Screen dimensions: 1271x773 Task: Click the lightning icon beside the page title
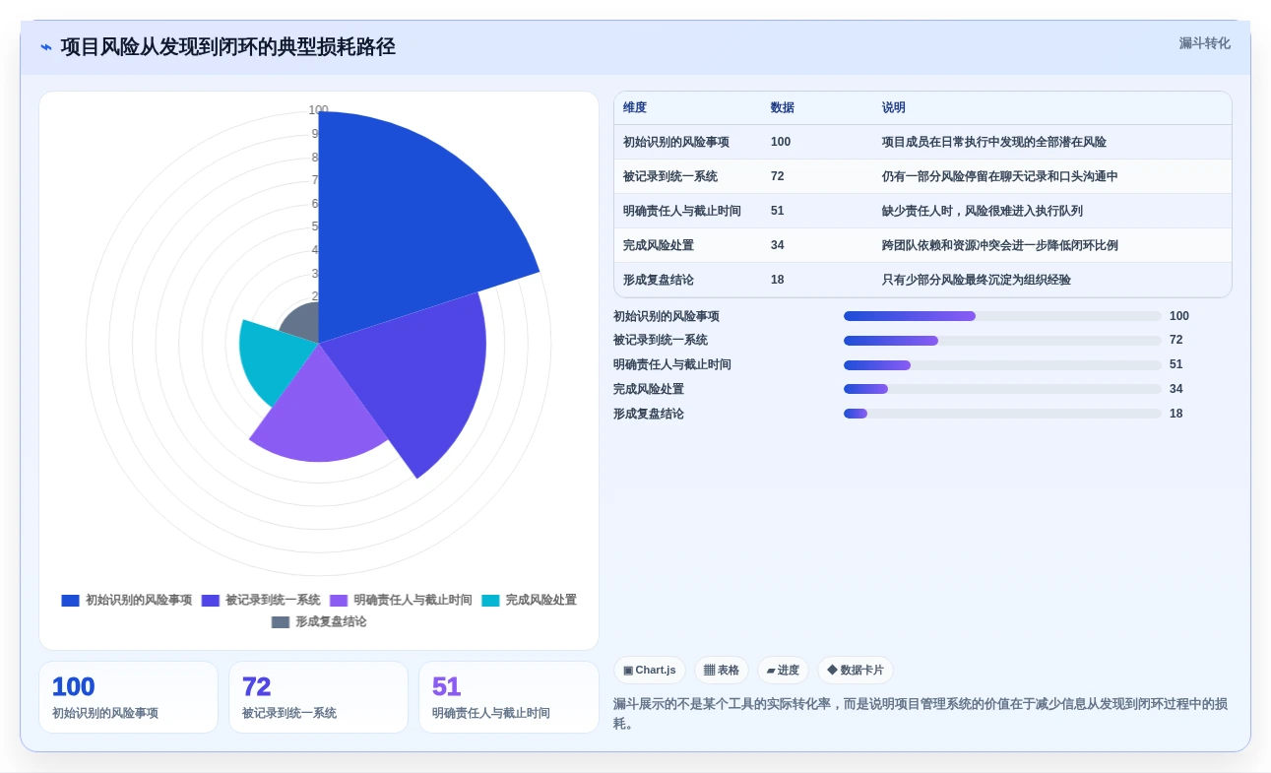(46, 47)
